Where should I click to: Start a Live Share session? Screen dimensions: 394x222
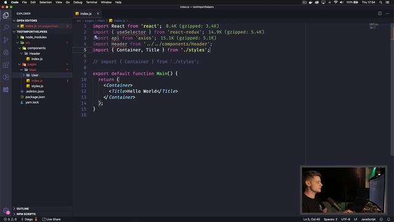pyautogui.click(x=52, y=220)
